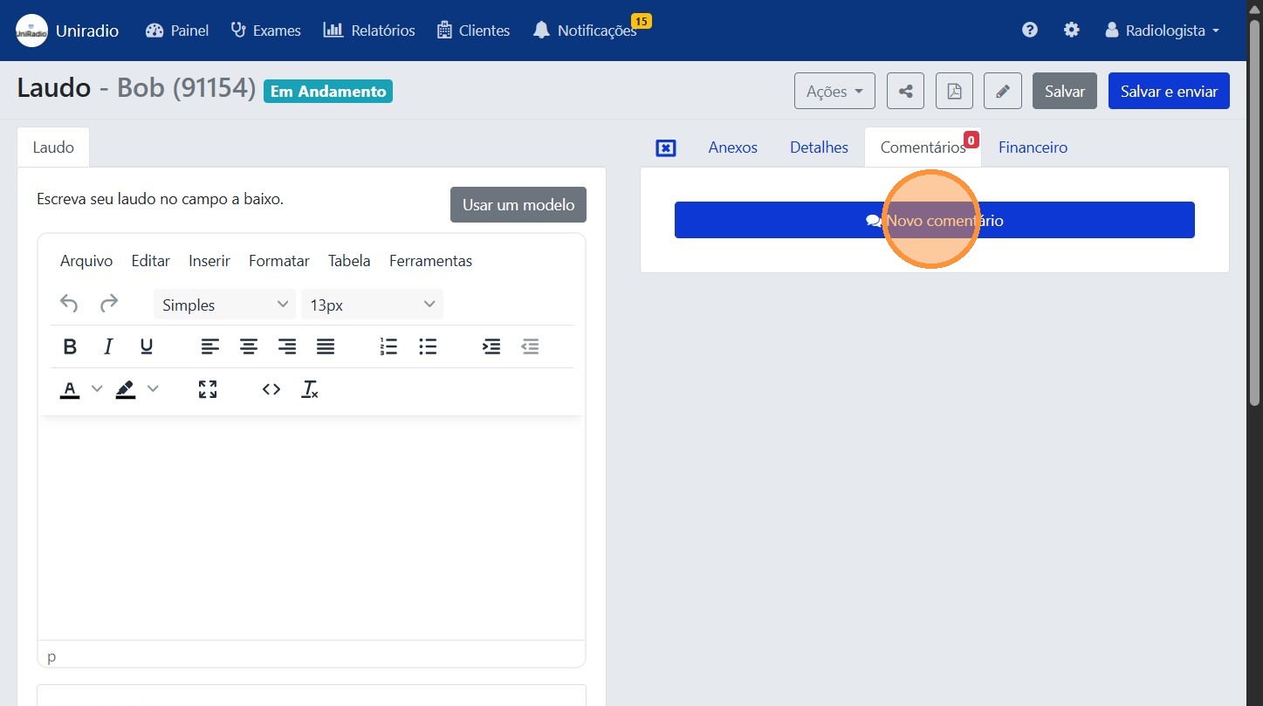
Task: Open the help question mark icon
Action: point(1030,31)
